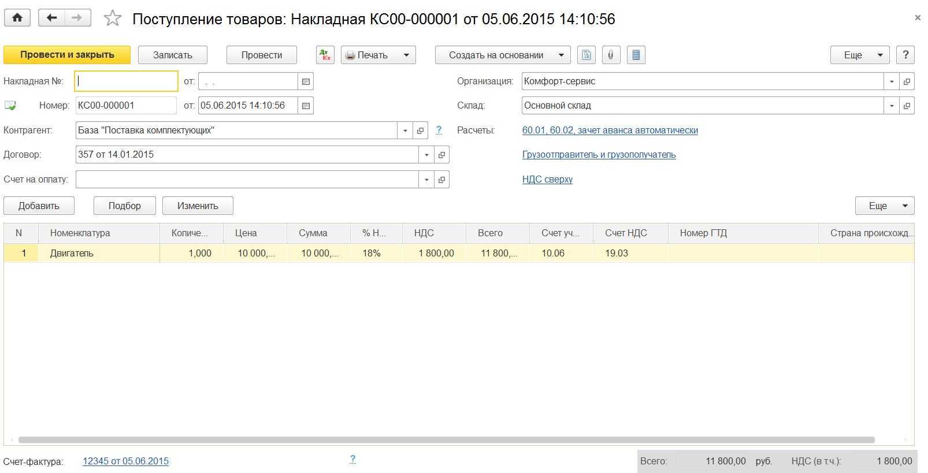
Task: Click the Добавить row button
Action: pyautogui.click(x=39, y=206)
